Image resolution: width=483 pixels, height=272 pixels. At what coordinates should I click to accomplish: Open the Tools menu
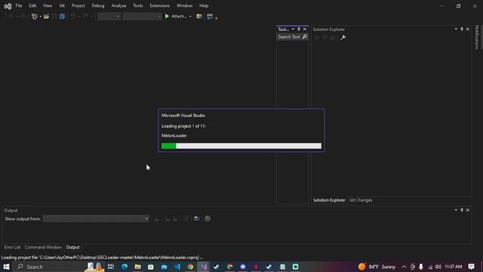pos(137,5)
